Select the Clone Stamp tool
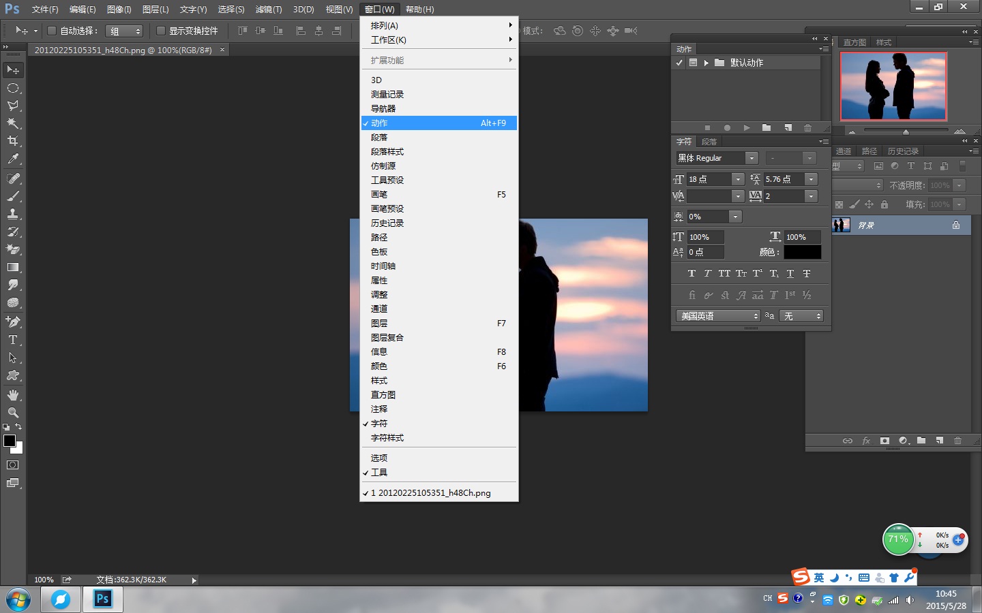 (12, 214)
